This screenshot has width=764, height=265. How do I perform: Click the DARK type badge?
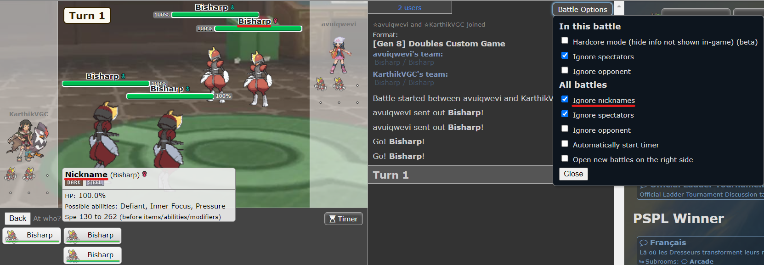point(74,182)
